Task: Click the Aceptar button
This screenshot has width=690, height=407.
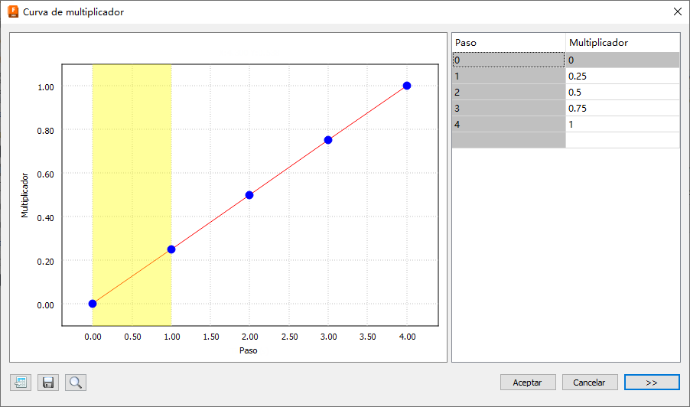Action: 528,383
